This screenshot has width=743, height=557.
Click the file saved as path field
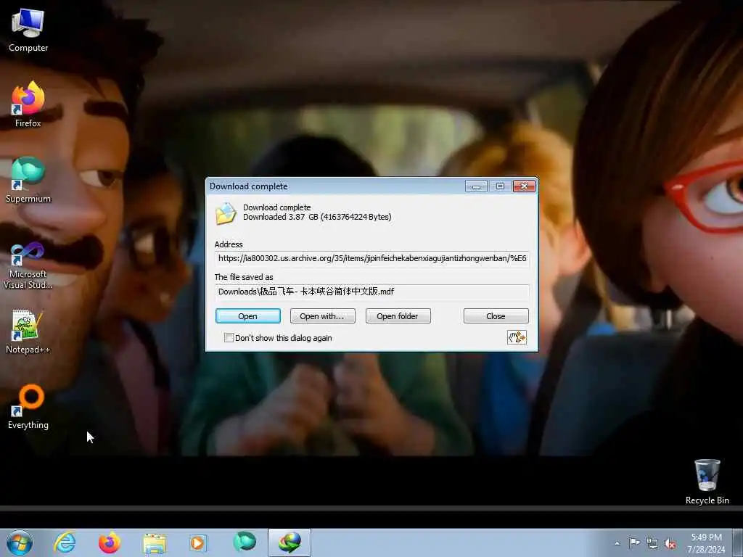point(372,292)
